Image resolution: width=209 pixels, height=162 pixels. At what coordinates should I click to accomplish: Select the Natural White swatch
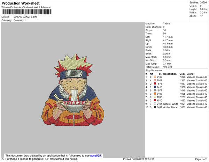pos(155,104)
